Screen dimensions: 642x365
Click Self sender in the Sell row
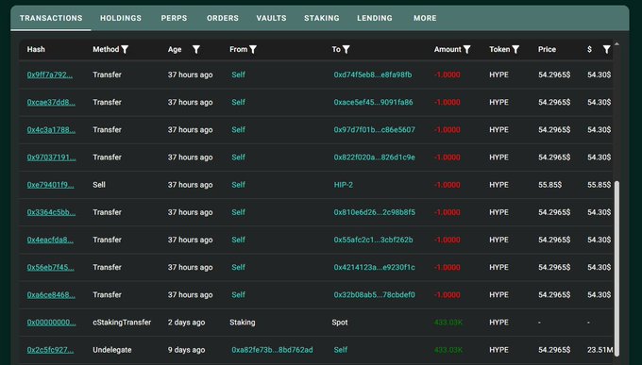coord(238,185)
